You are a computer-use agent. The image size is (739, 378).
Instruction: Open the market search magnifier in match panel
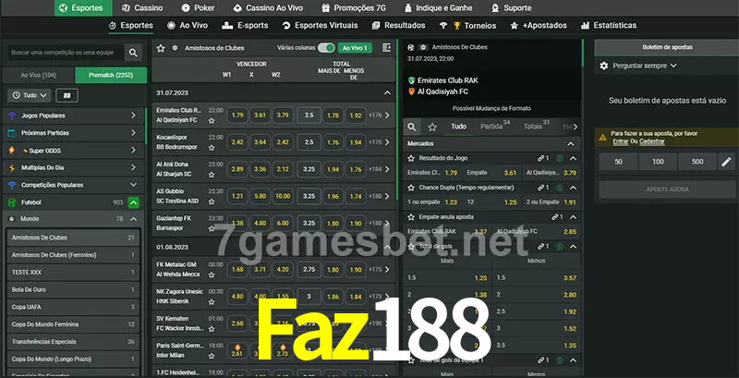click(413, 126)
